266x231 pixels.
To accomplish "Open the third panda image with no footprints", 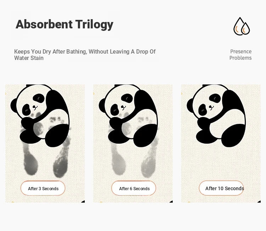I will coord(221,143).
